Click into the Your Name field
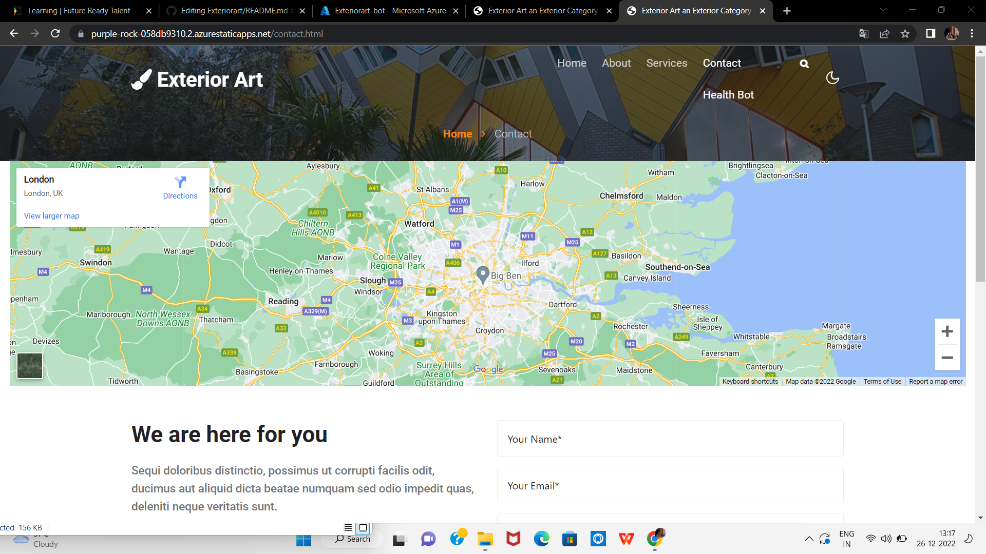This screenshot has height=554, width=986. 670,439
